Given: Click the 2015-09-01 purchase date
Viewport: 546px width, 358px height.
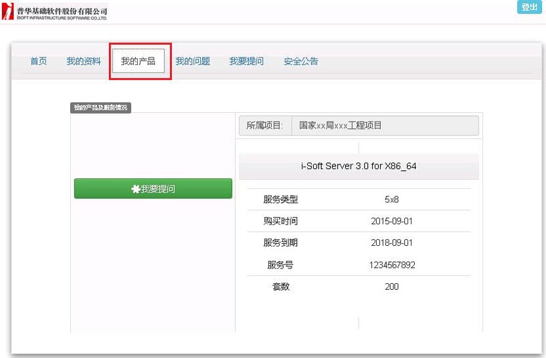Looking at the screenshot, I should click(391, 221).
